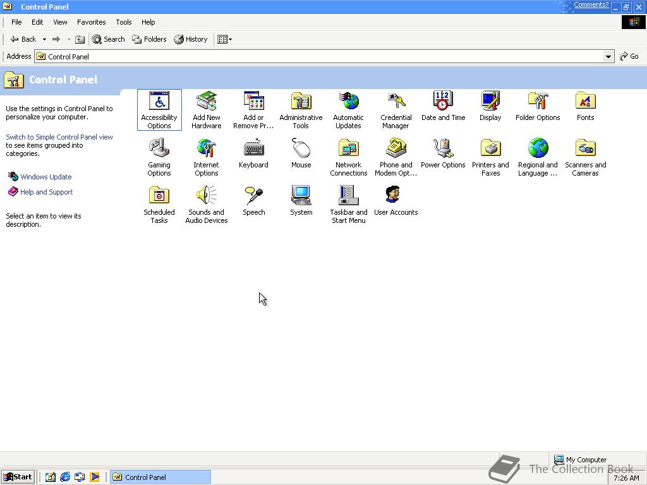Expand the Views button dropdown
Screen dimensions: 647x485
[231, 39]
